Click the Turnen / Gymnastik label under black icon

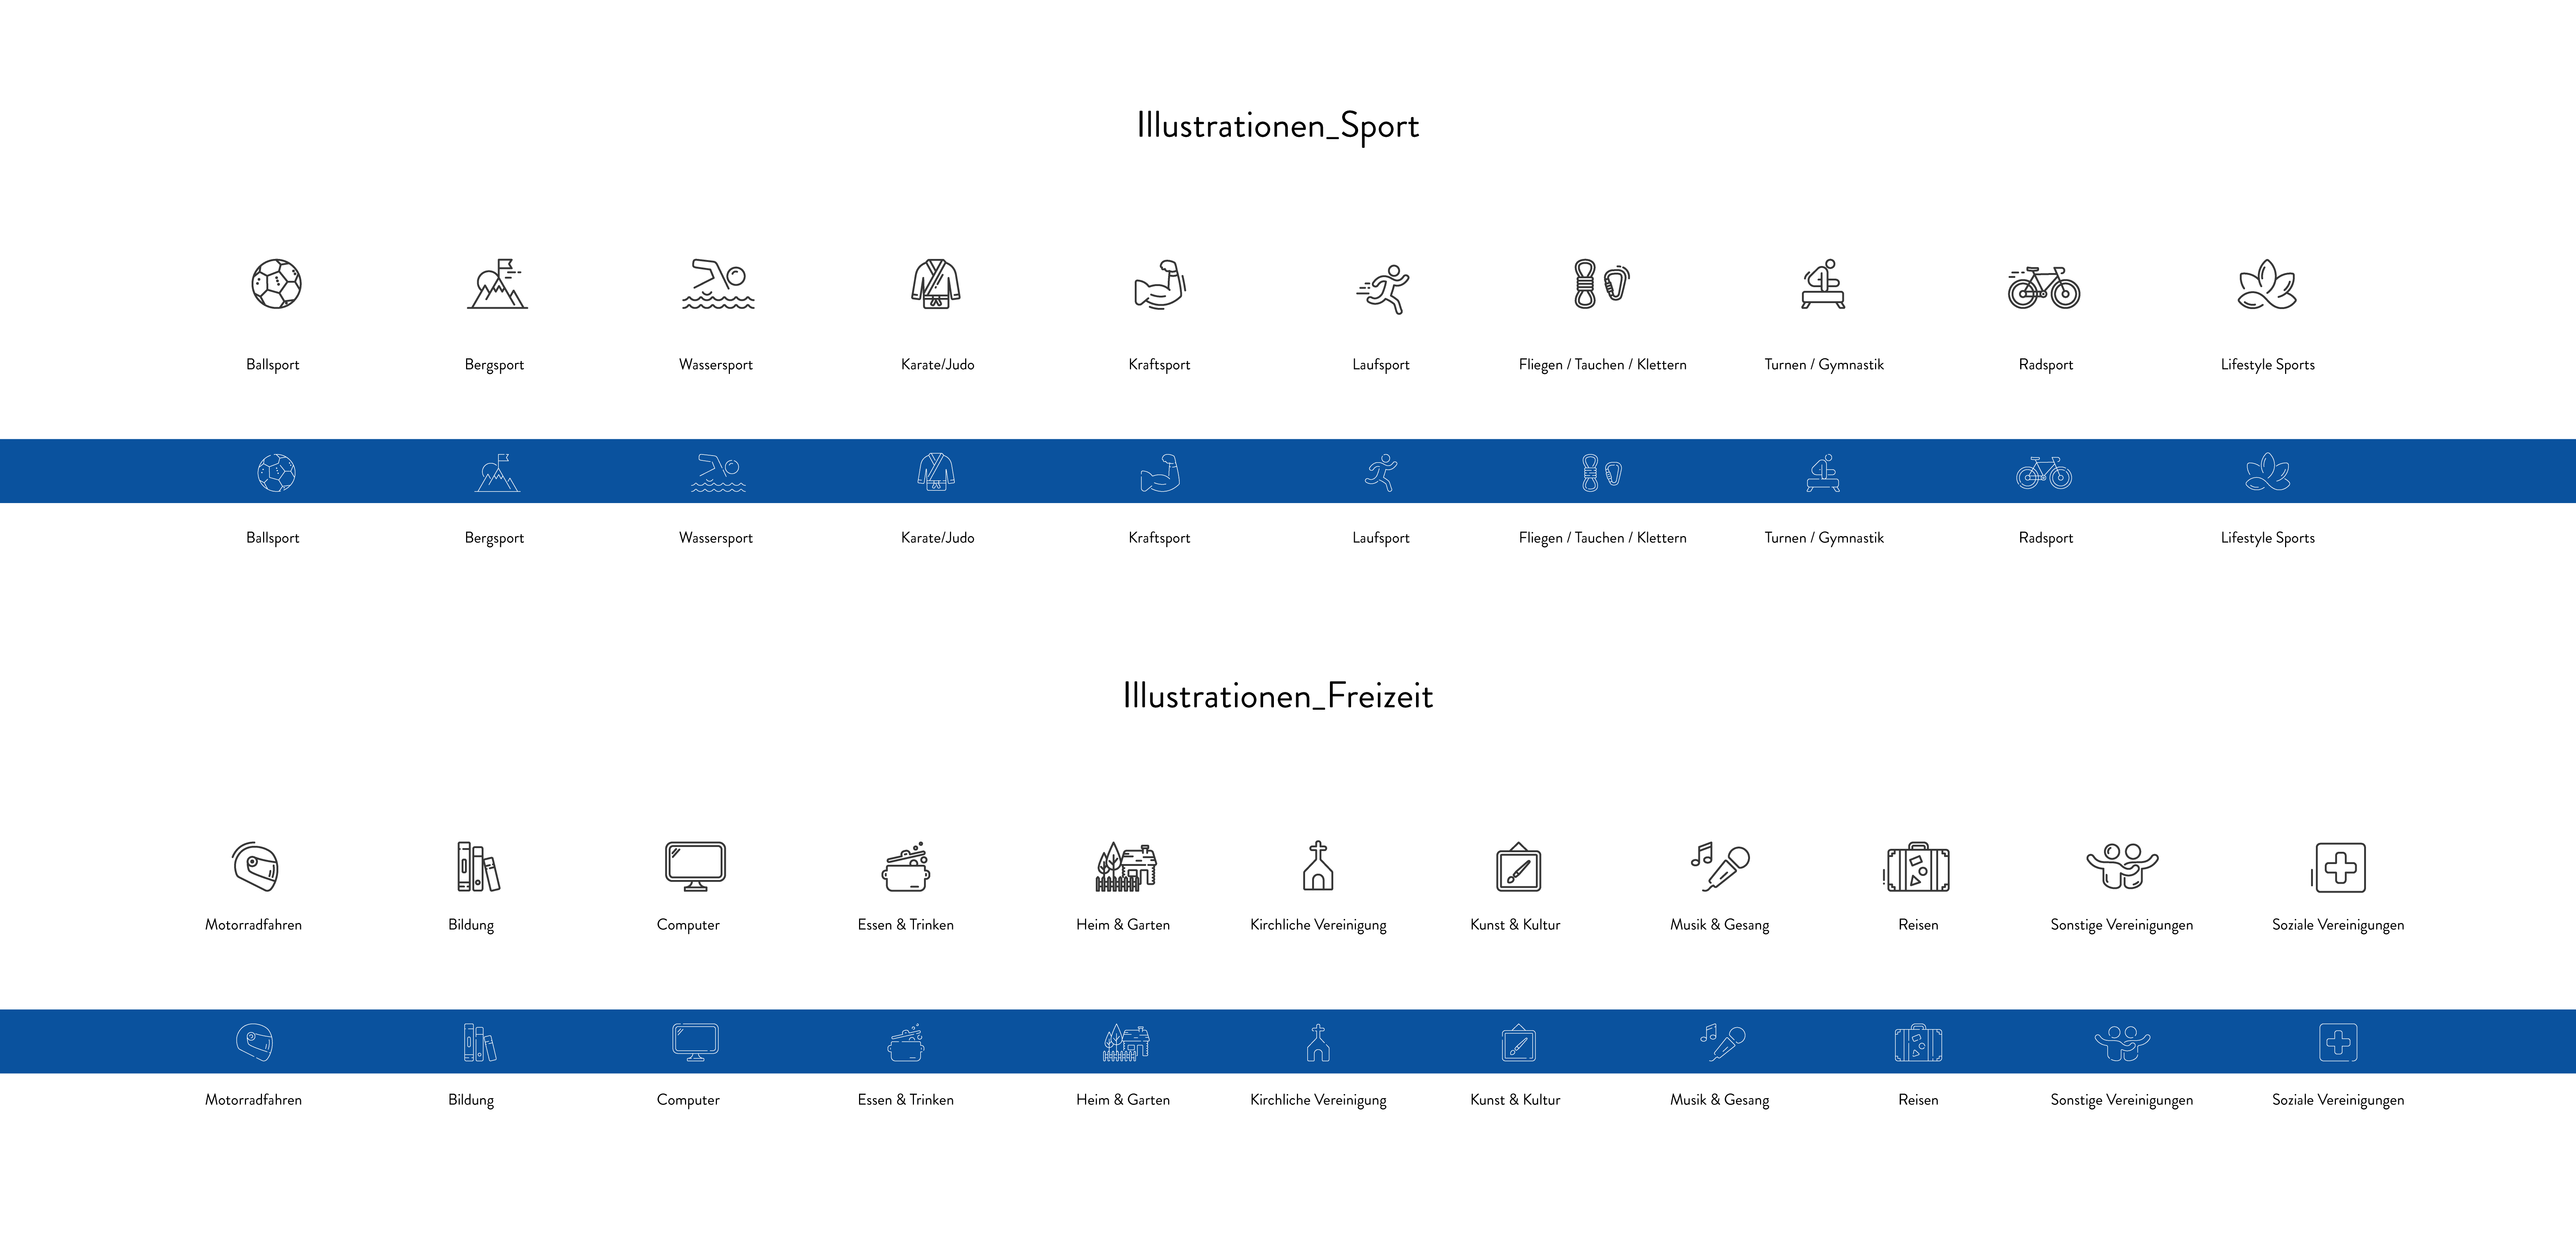click(x=1823, y=365)
